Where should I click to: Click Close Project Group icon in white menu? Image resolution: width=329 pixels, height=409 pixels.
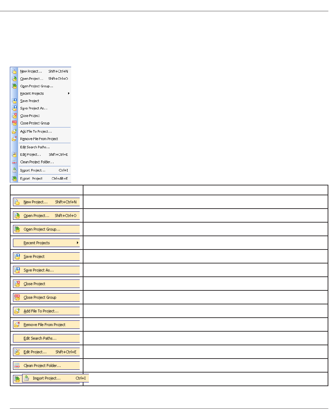[x=14, y=123]
